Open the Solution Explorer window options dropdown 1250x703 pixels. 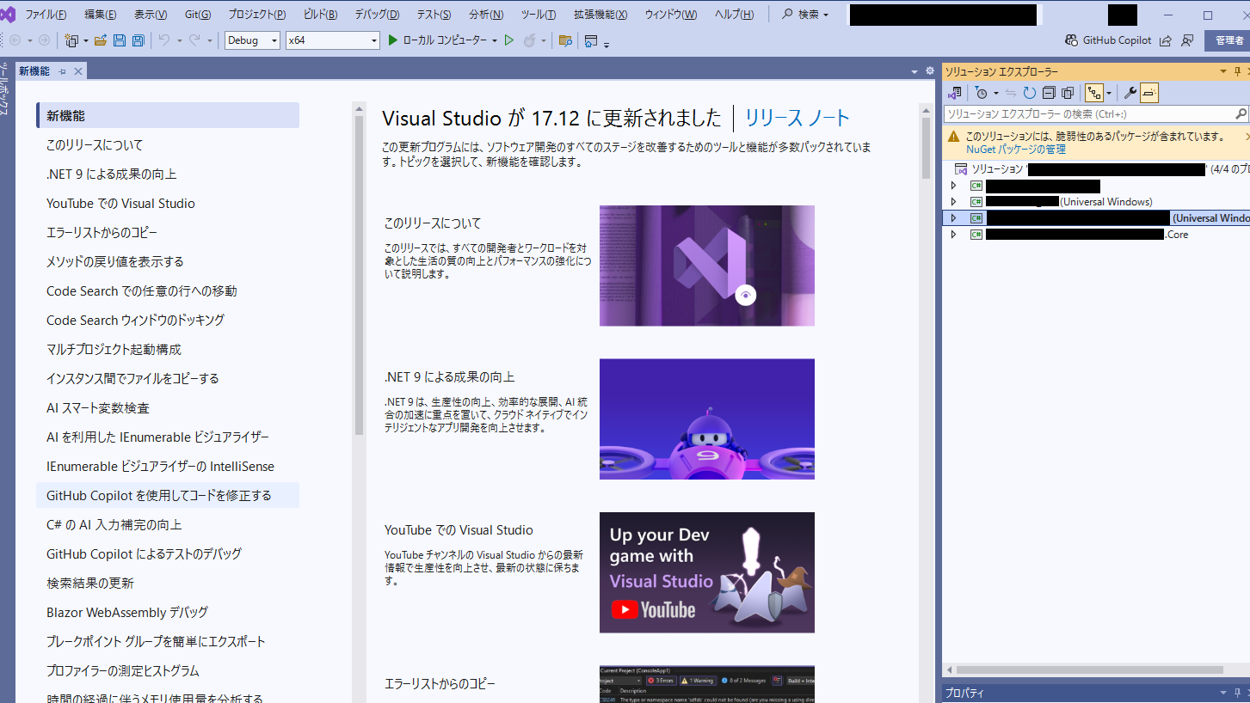click(1223, 72)
